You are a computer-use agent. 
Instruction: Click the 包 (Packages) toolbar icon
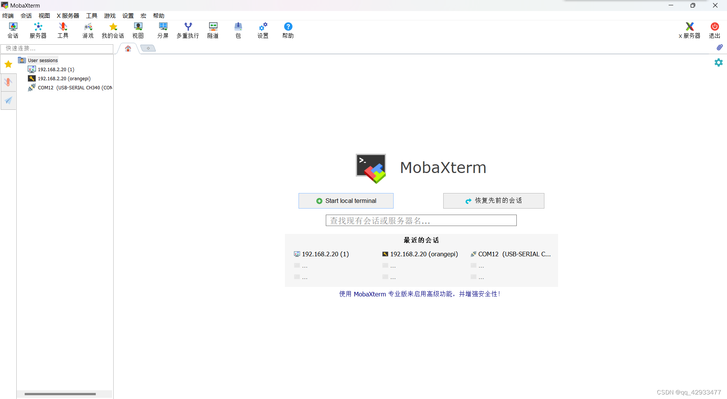click(238, 30)
